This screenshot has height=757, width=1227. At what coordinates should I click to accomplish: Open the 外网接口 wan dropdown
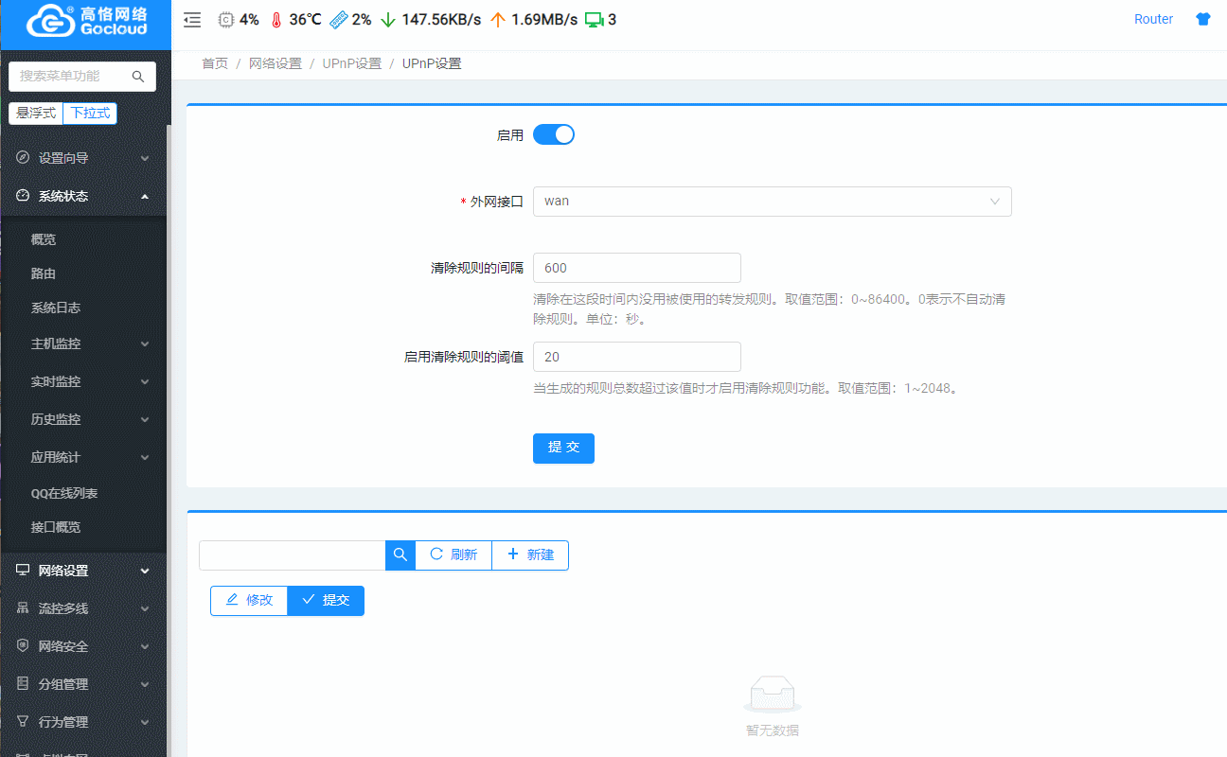(x=772, y=202)
